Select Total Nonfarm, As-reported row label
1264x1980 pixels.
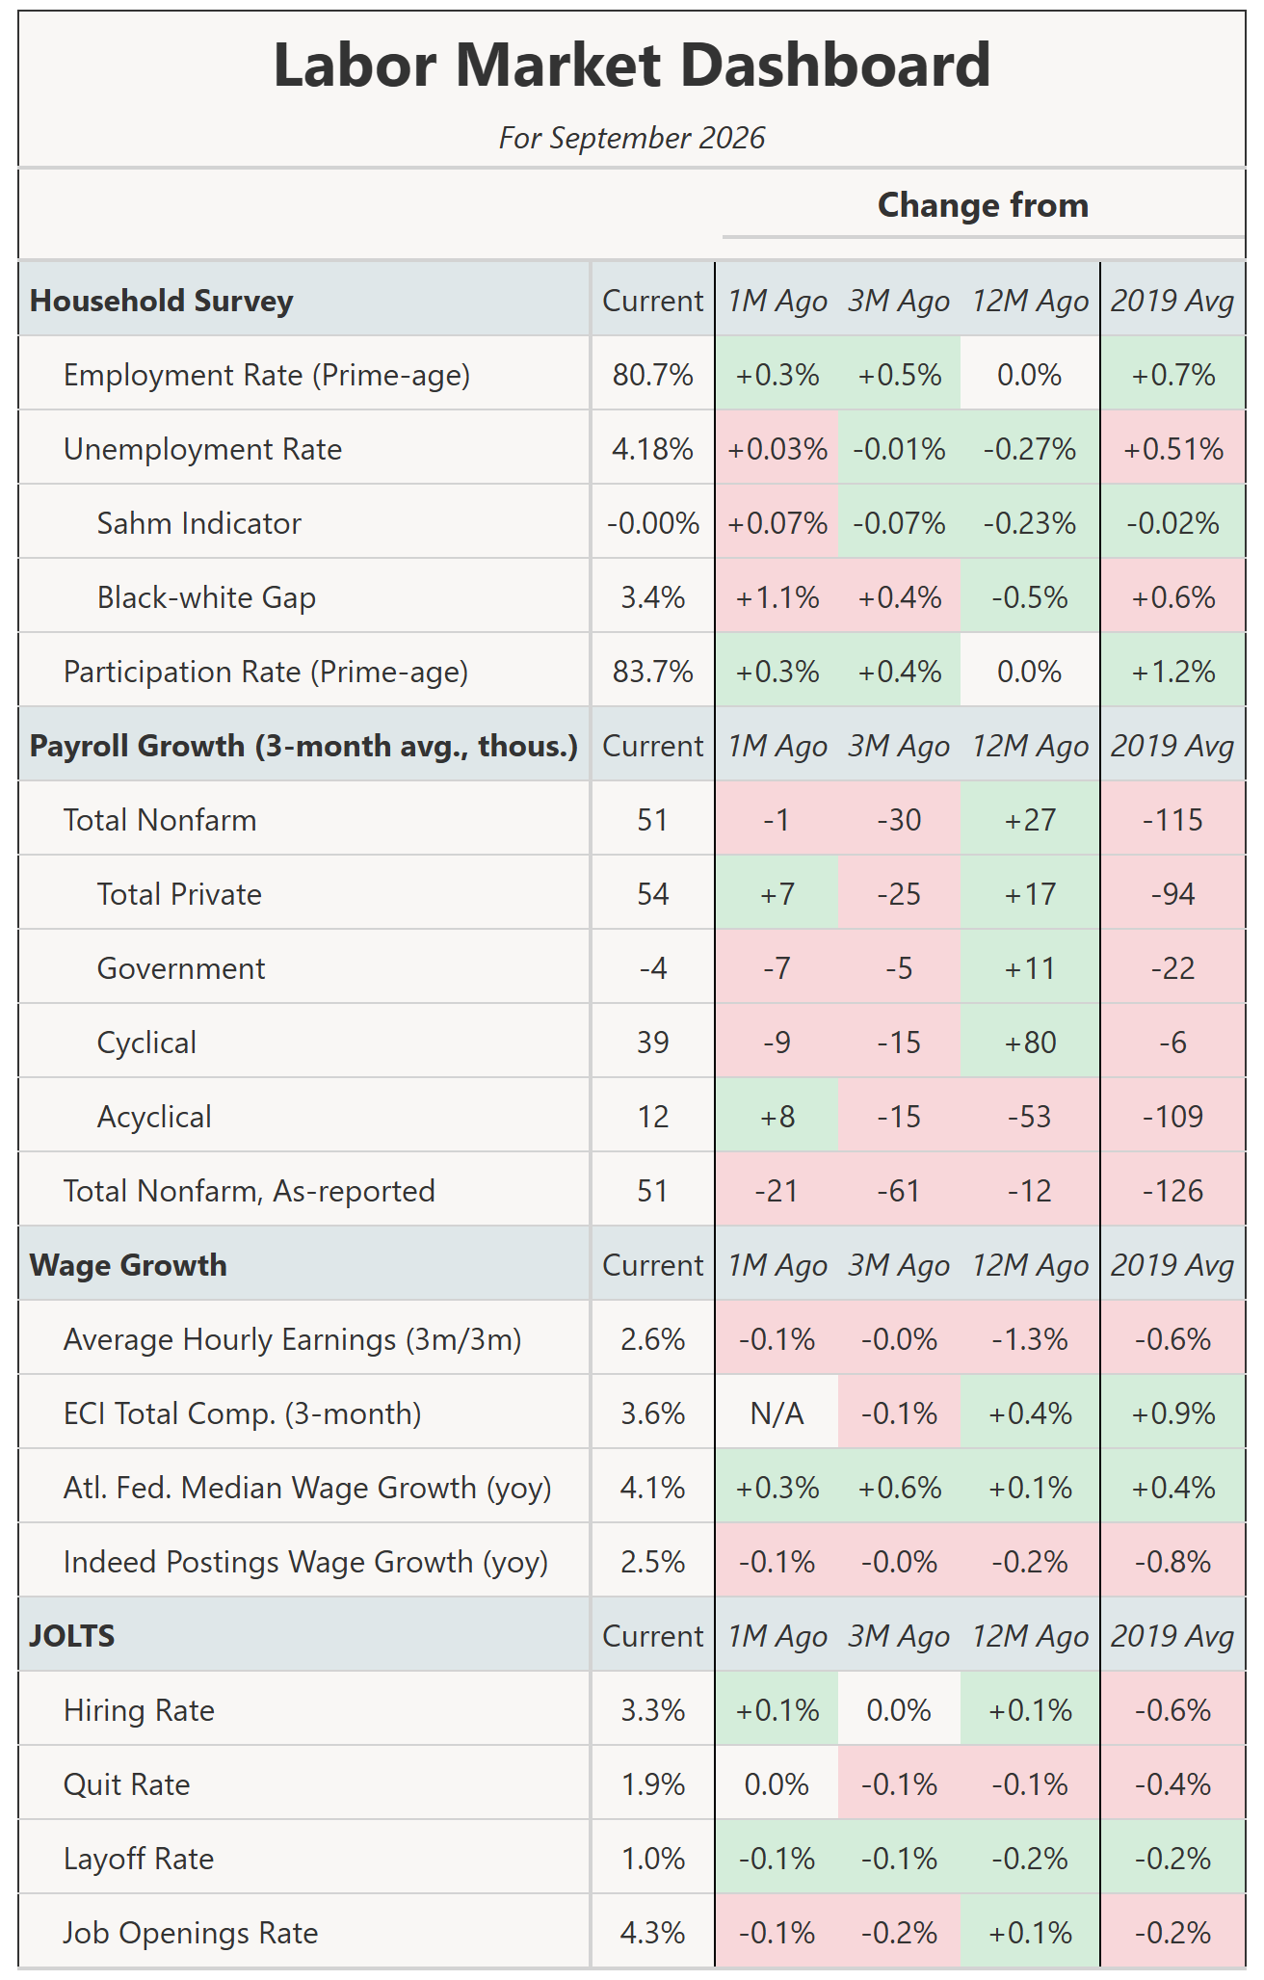(x=250, y=1191)
